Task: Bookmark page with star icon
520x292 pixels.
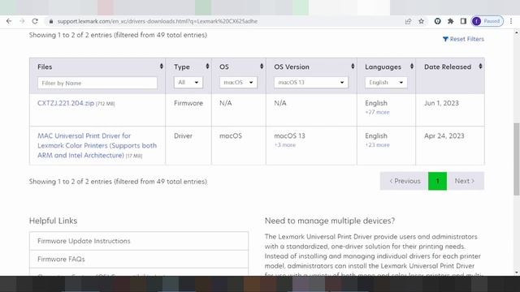Action: point(421,21)
